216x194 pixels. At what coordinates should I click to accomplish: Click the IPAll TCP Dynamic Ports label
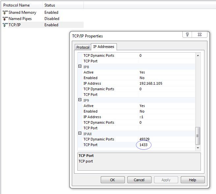point(99,139)
